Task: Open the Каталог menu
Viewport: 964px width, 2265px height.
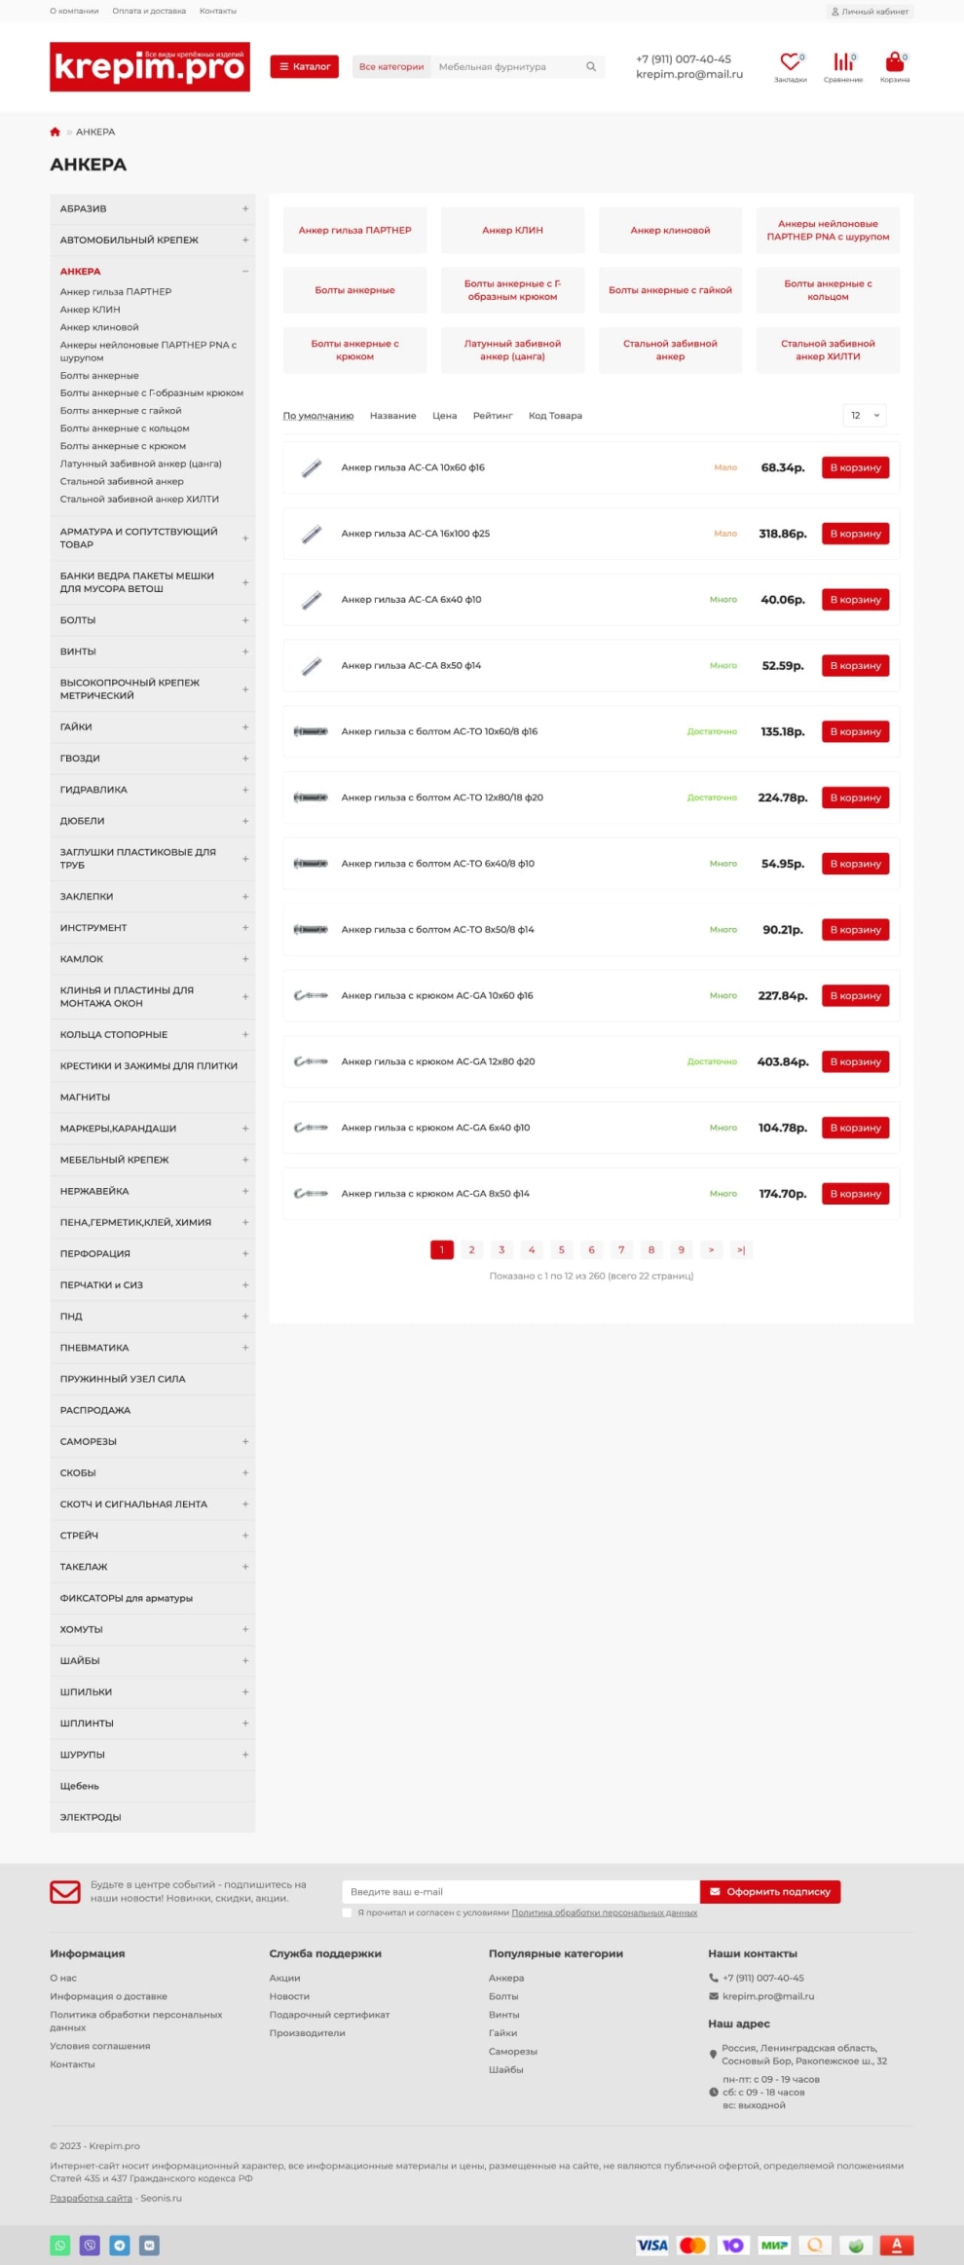Action: point(304,67)
